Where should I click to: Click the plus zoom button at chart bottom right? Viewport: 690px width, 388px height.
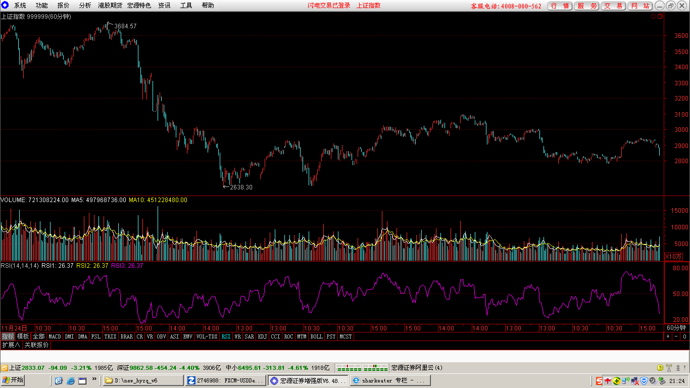[668, 336]
